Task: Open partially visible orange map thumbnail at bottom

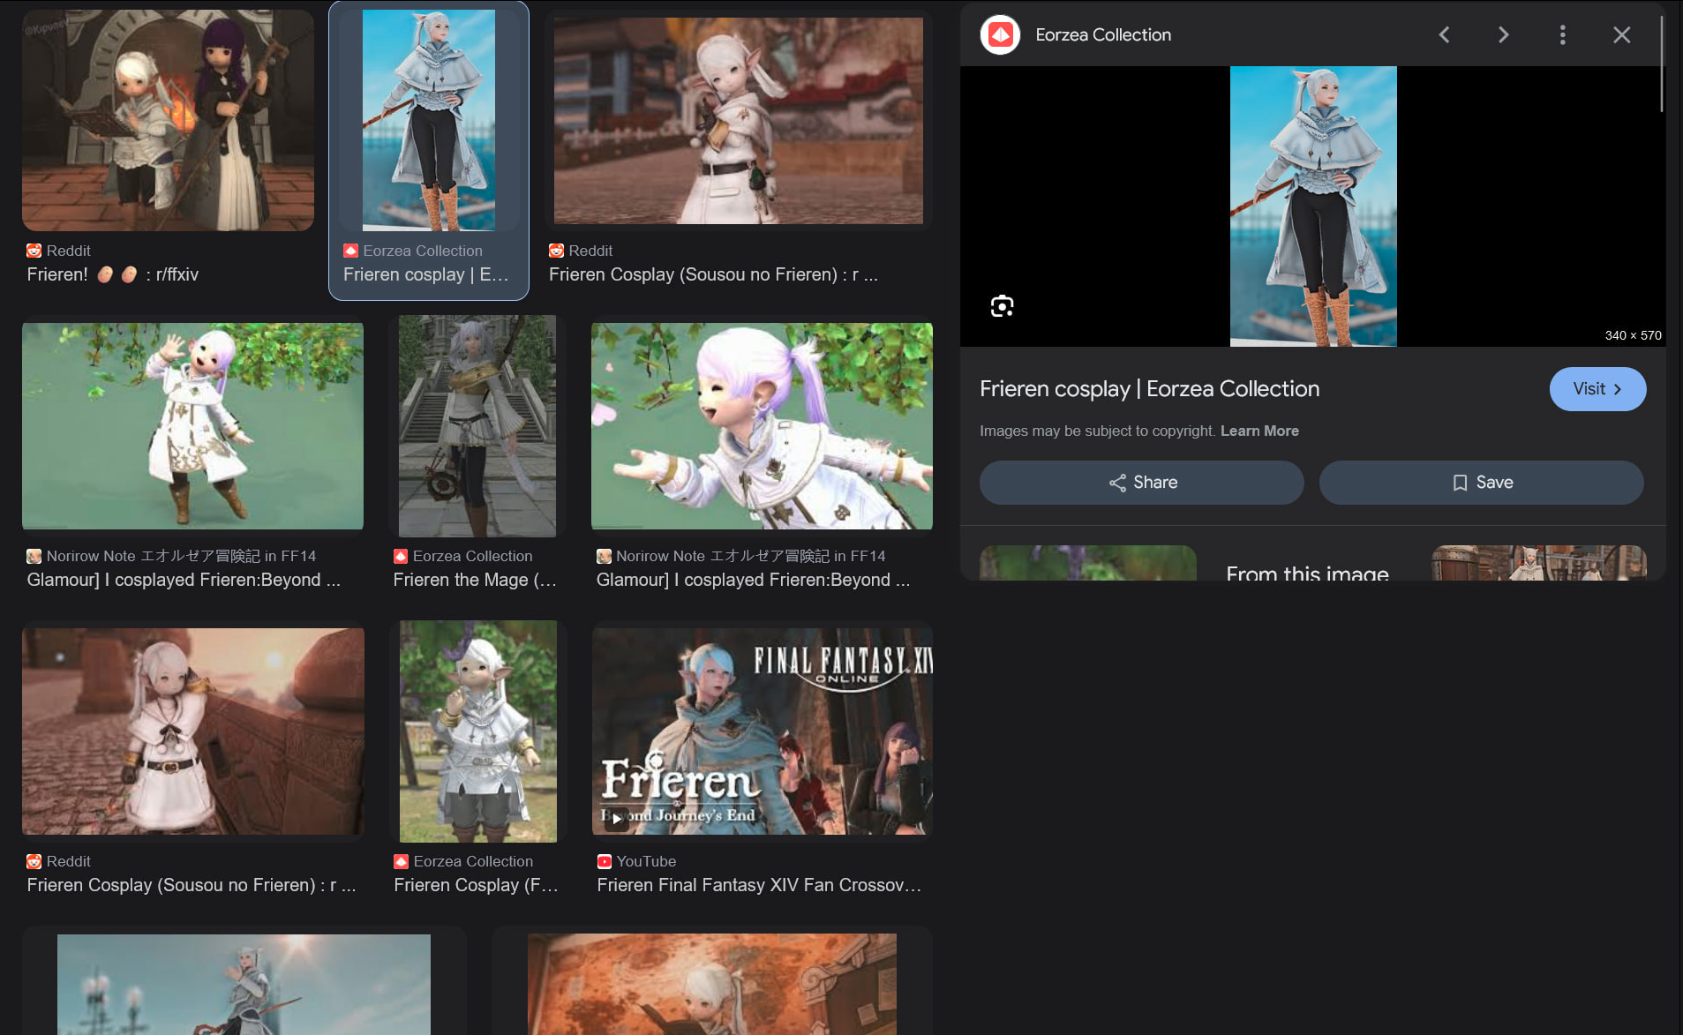Action: pos(711,984)
